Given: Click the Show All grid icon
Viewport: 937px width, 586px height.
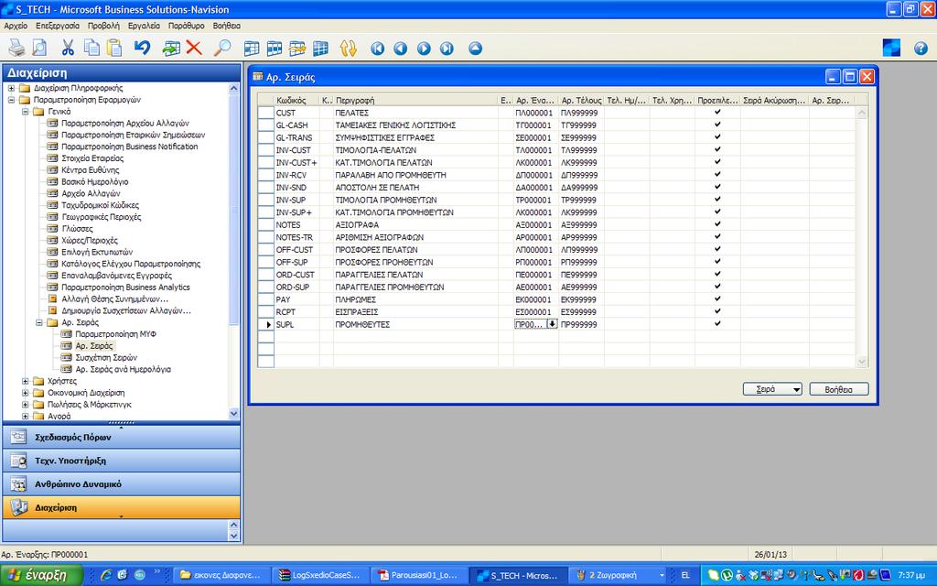Looking at the screenshot, I should 320,49.
